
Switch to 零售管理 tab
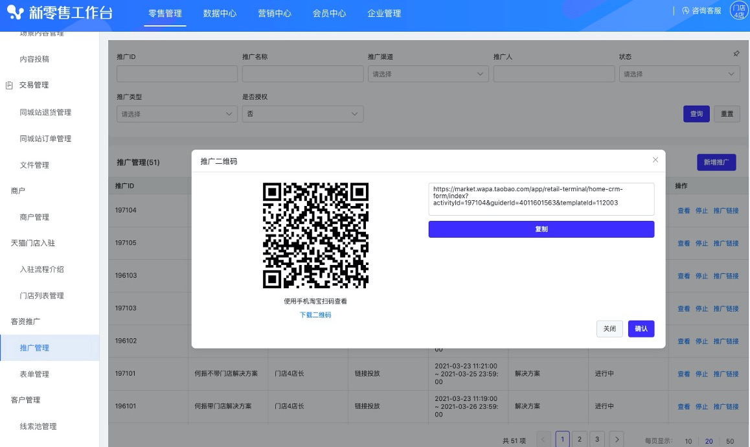coord(165,14)
